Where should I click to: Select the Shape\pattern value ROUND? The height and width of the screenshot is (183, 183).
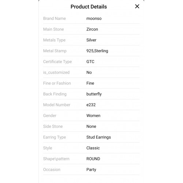pyautogui.click(x=93, y=159)
